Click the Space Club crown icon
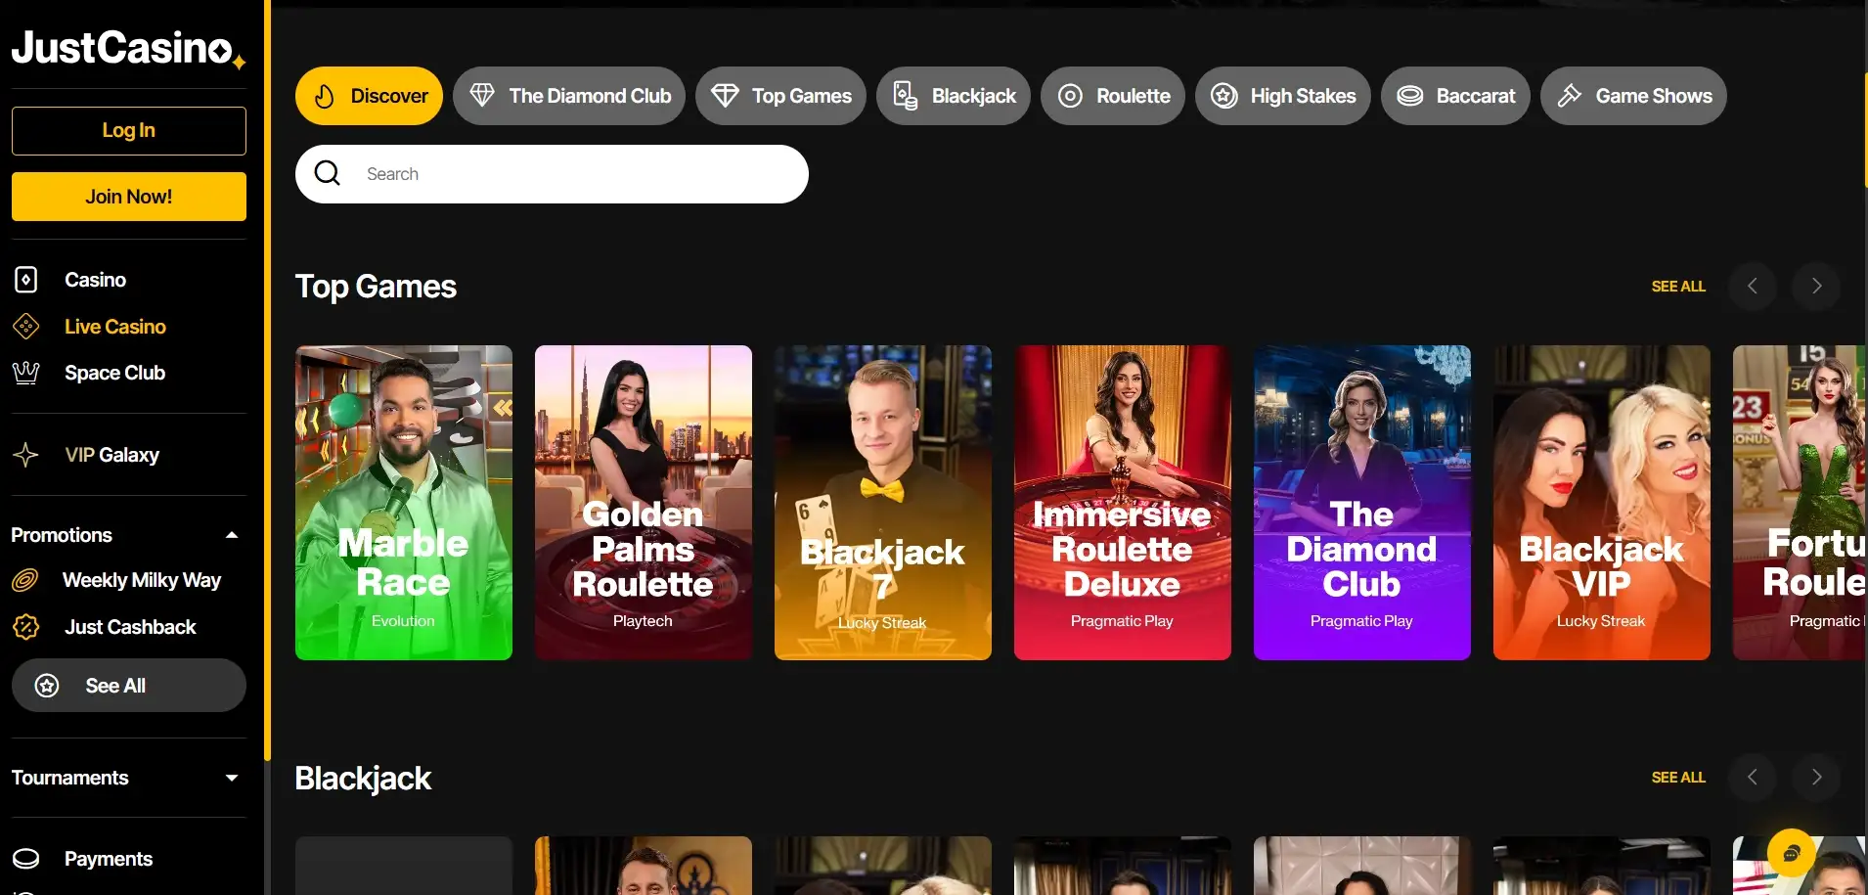1868x895 pixels. 26,373
